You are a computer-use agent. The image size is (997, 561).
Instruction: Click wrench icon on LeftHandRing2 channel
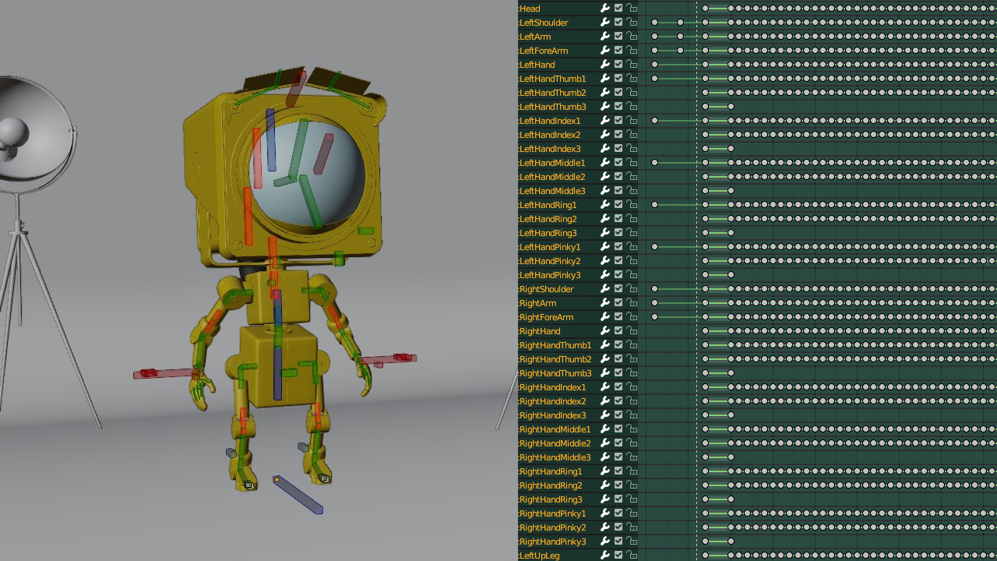click(604, 218)
